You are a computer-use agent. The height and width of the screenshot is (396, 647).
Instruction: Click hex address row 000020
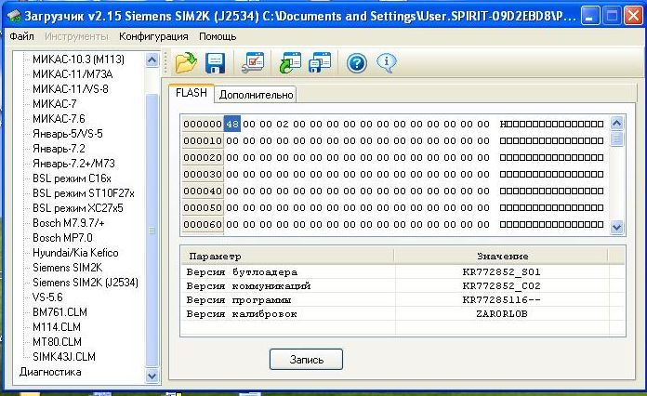203,157
